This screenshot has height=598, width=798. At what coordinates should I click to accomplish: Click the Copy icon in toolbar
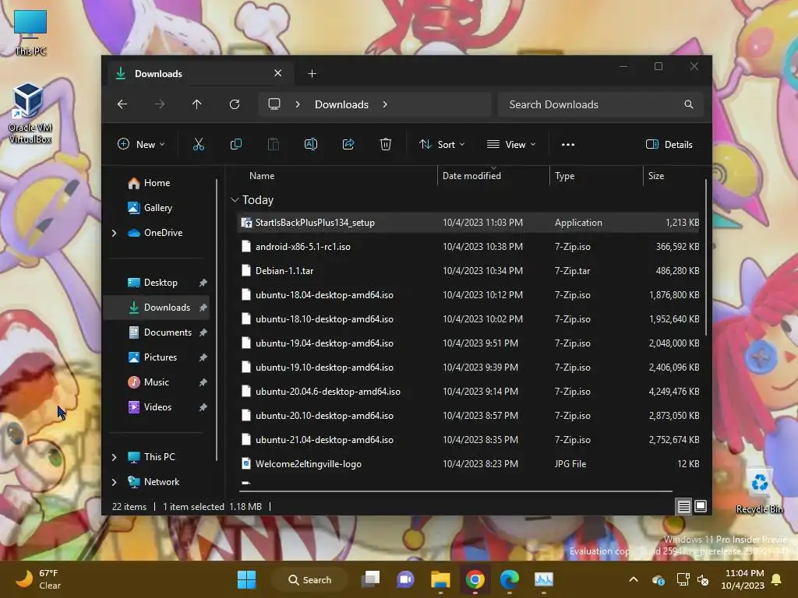pyautogui.click(x=235, y=144)
